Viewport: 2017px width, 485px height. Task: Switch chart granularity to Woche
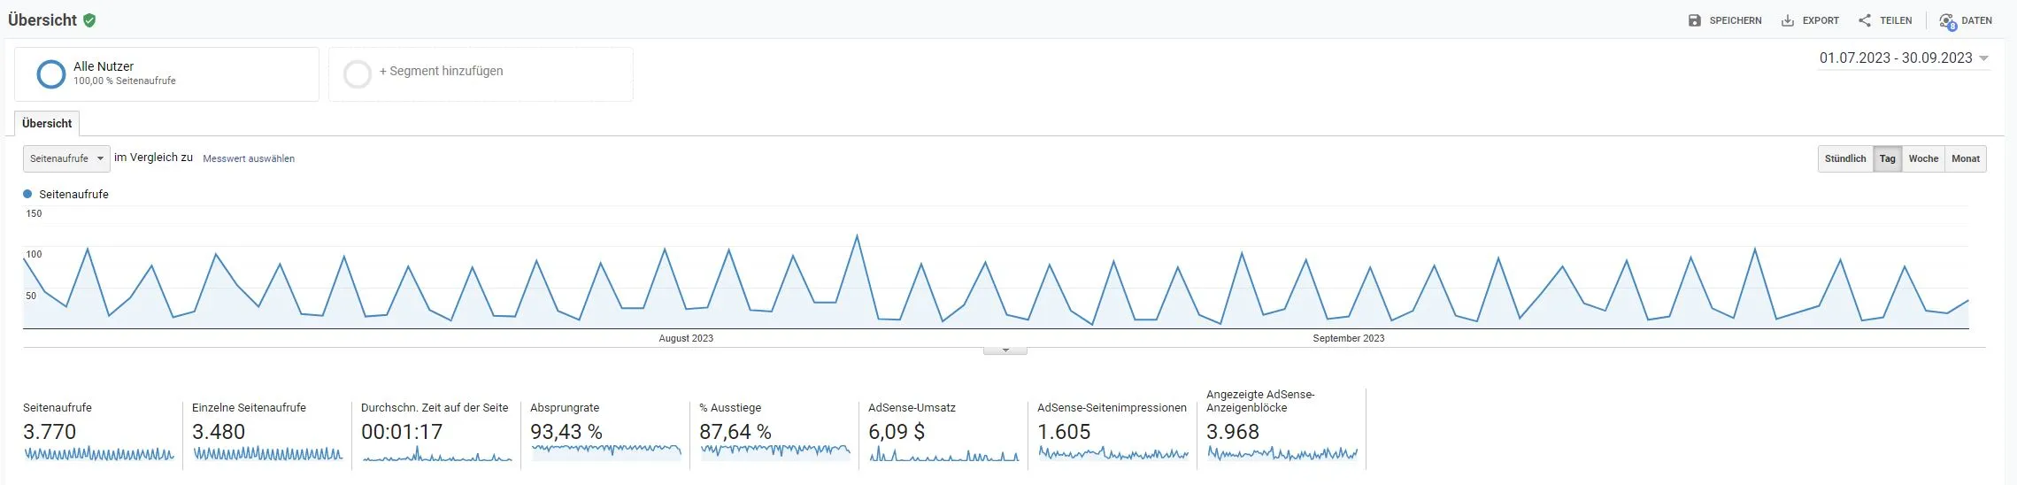(1923, 158)
